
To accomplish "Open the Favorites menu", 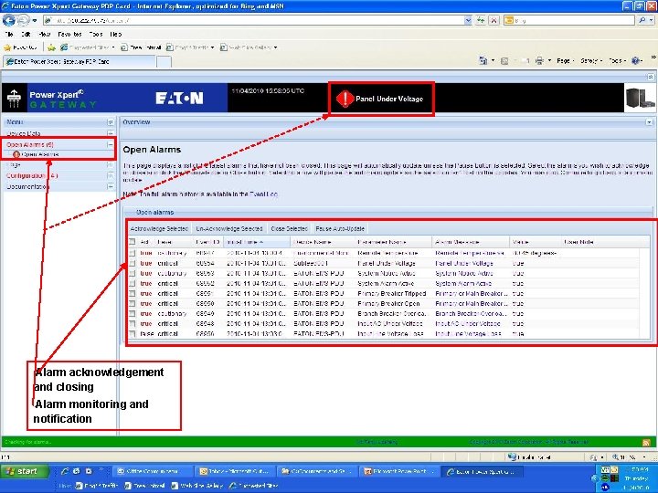I will click(x=69, y=35).
